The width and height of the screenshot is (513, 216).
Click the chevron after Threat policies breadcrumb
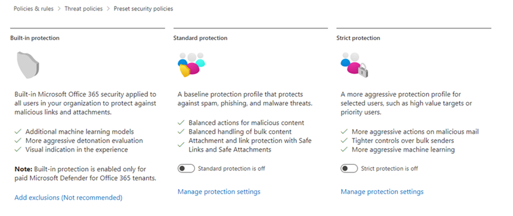(108, 9)
